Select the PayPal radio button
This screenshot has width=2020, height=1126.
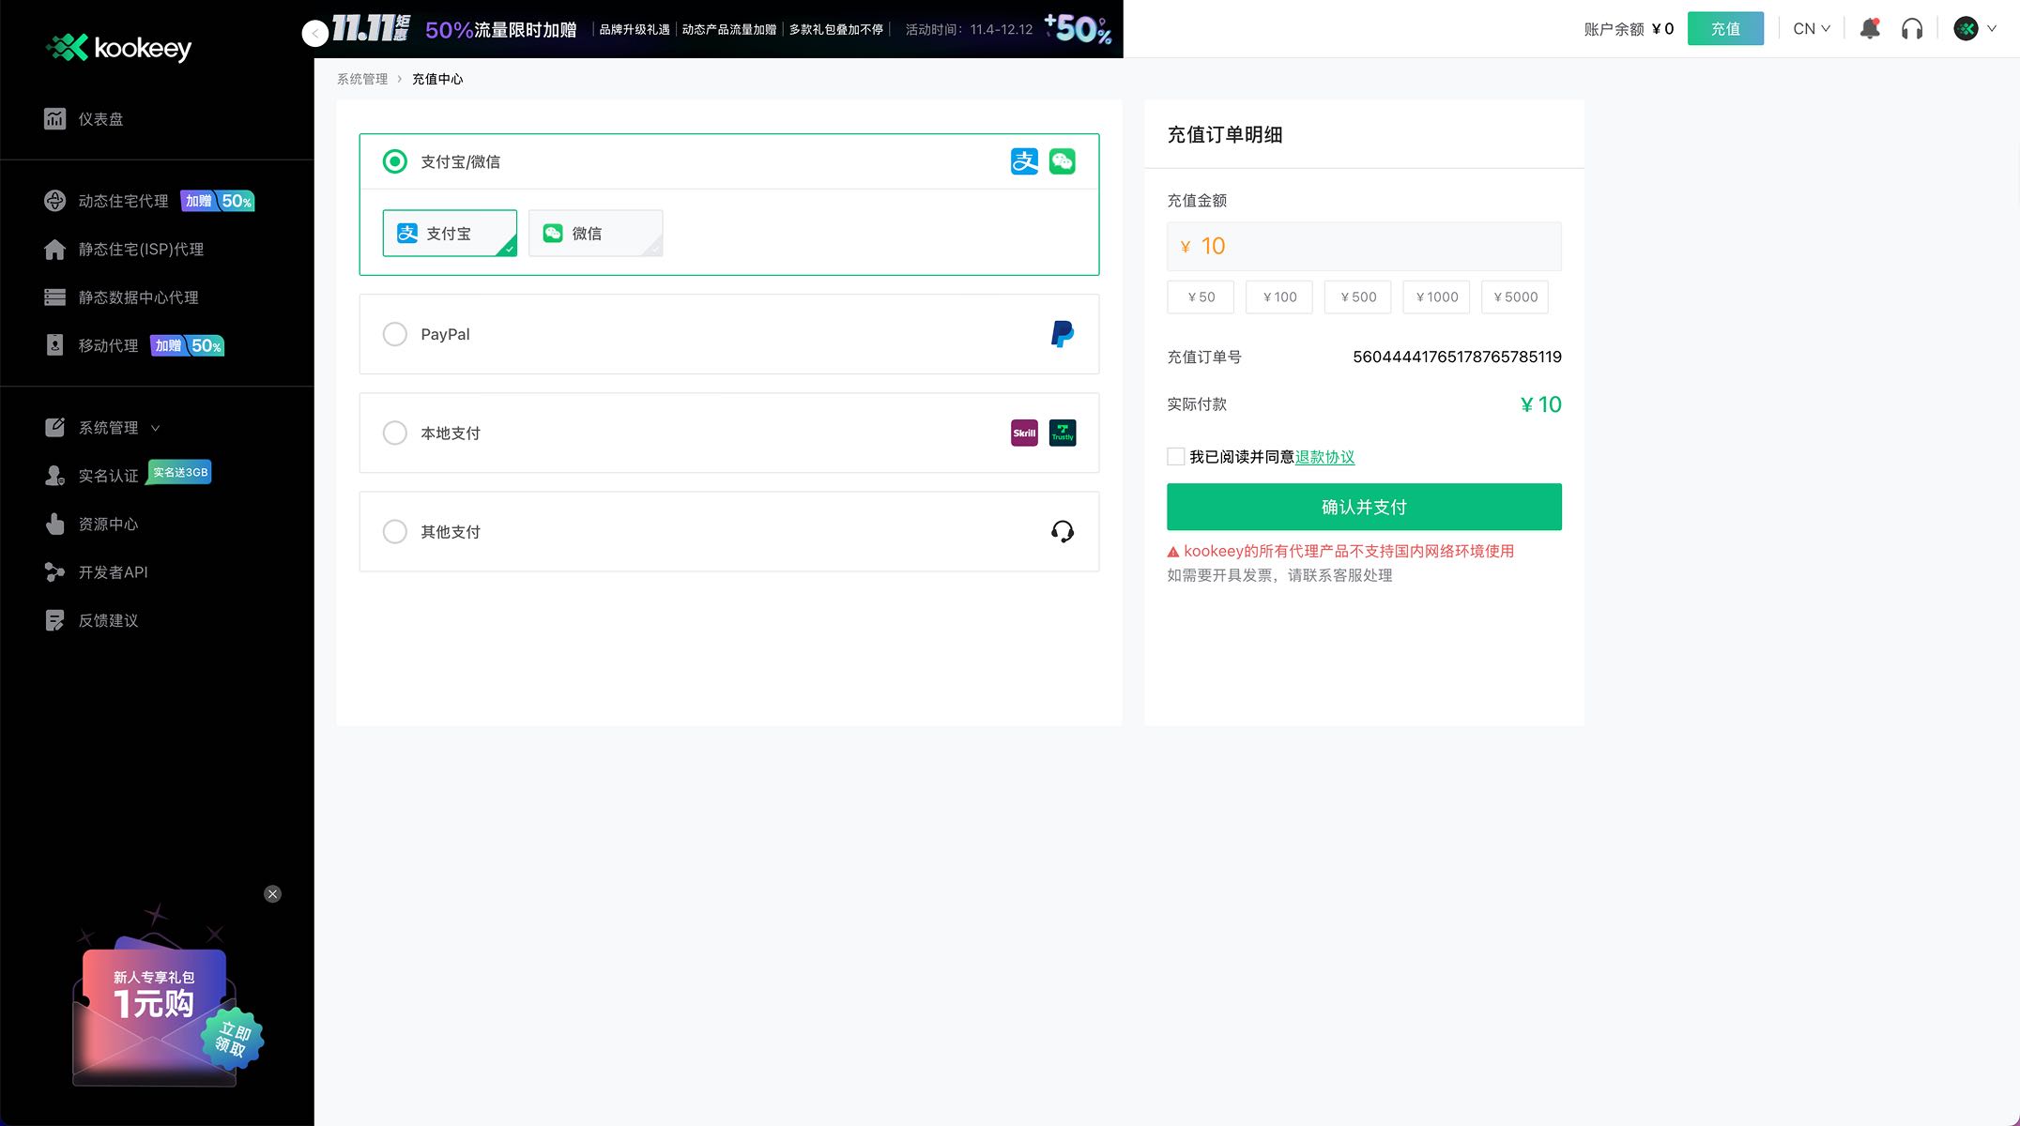[x=395, y=334]
